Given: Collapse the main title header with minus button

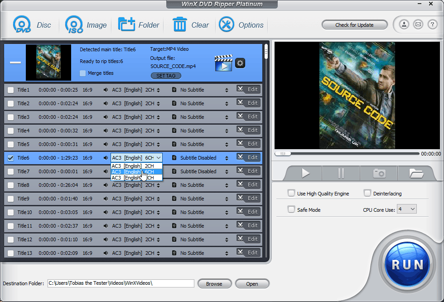Looking at the screenshot, I should (x=15, y=63).
